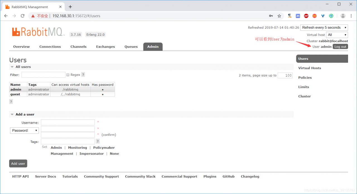Viewport: 357px width, 194px height.
Task: Click the first Password input field
Action: pos(68,129)
